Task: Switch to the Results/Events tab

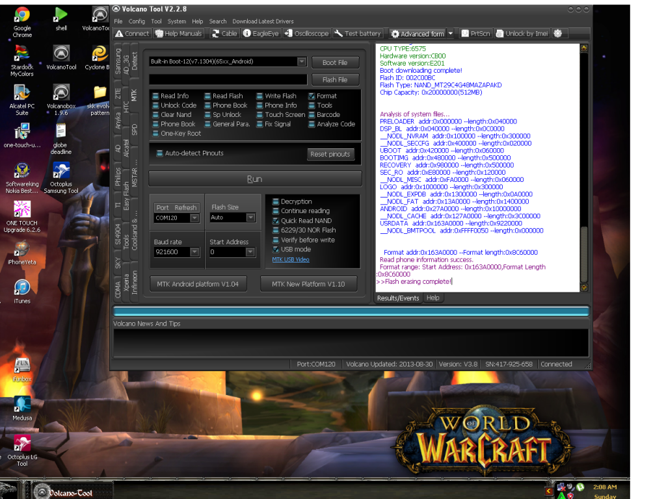Action: [398, 298]
